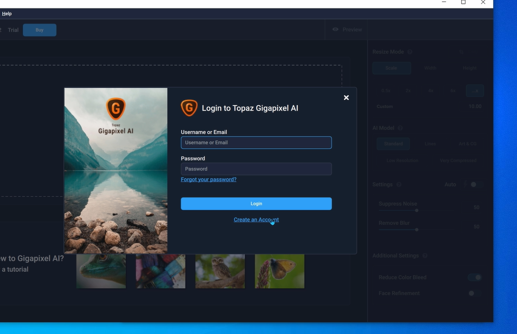Click the custom scale value 10.00
Image resolution: width=517 pixels, height=334 pixels.
point(475,106)
